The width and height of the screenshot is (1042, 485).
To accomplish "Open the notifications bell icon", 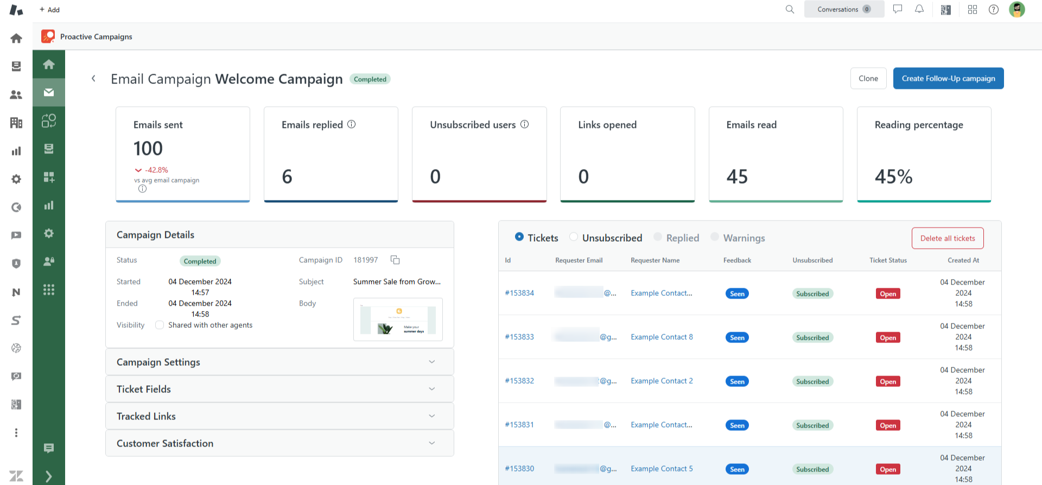I will (919, 9).
